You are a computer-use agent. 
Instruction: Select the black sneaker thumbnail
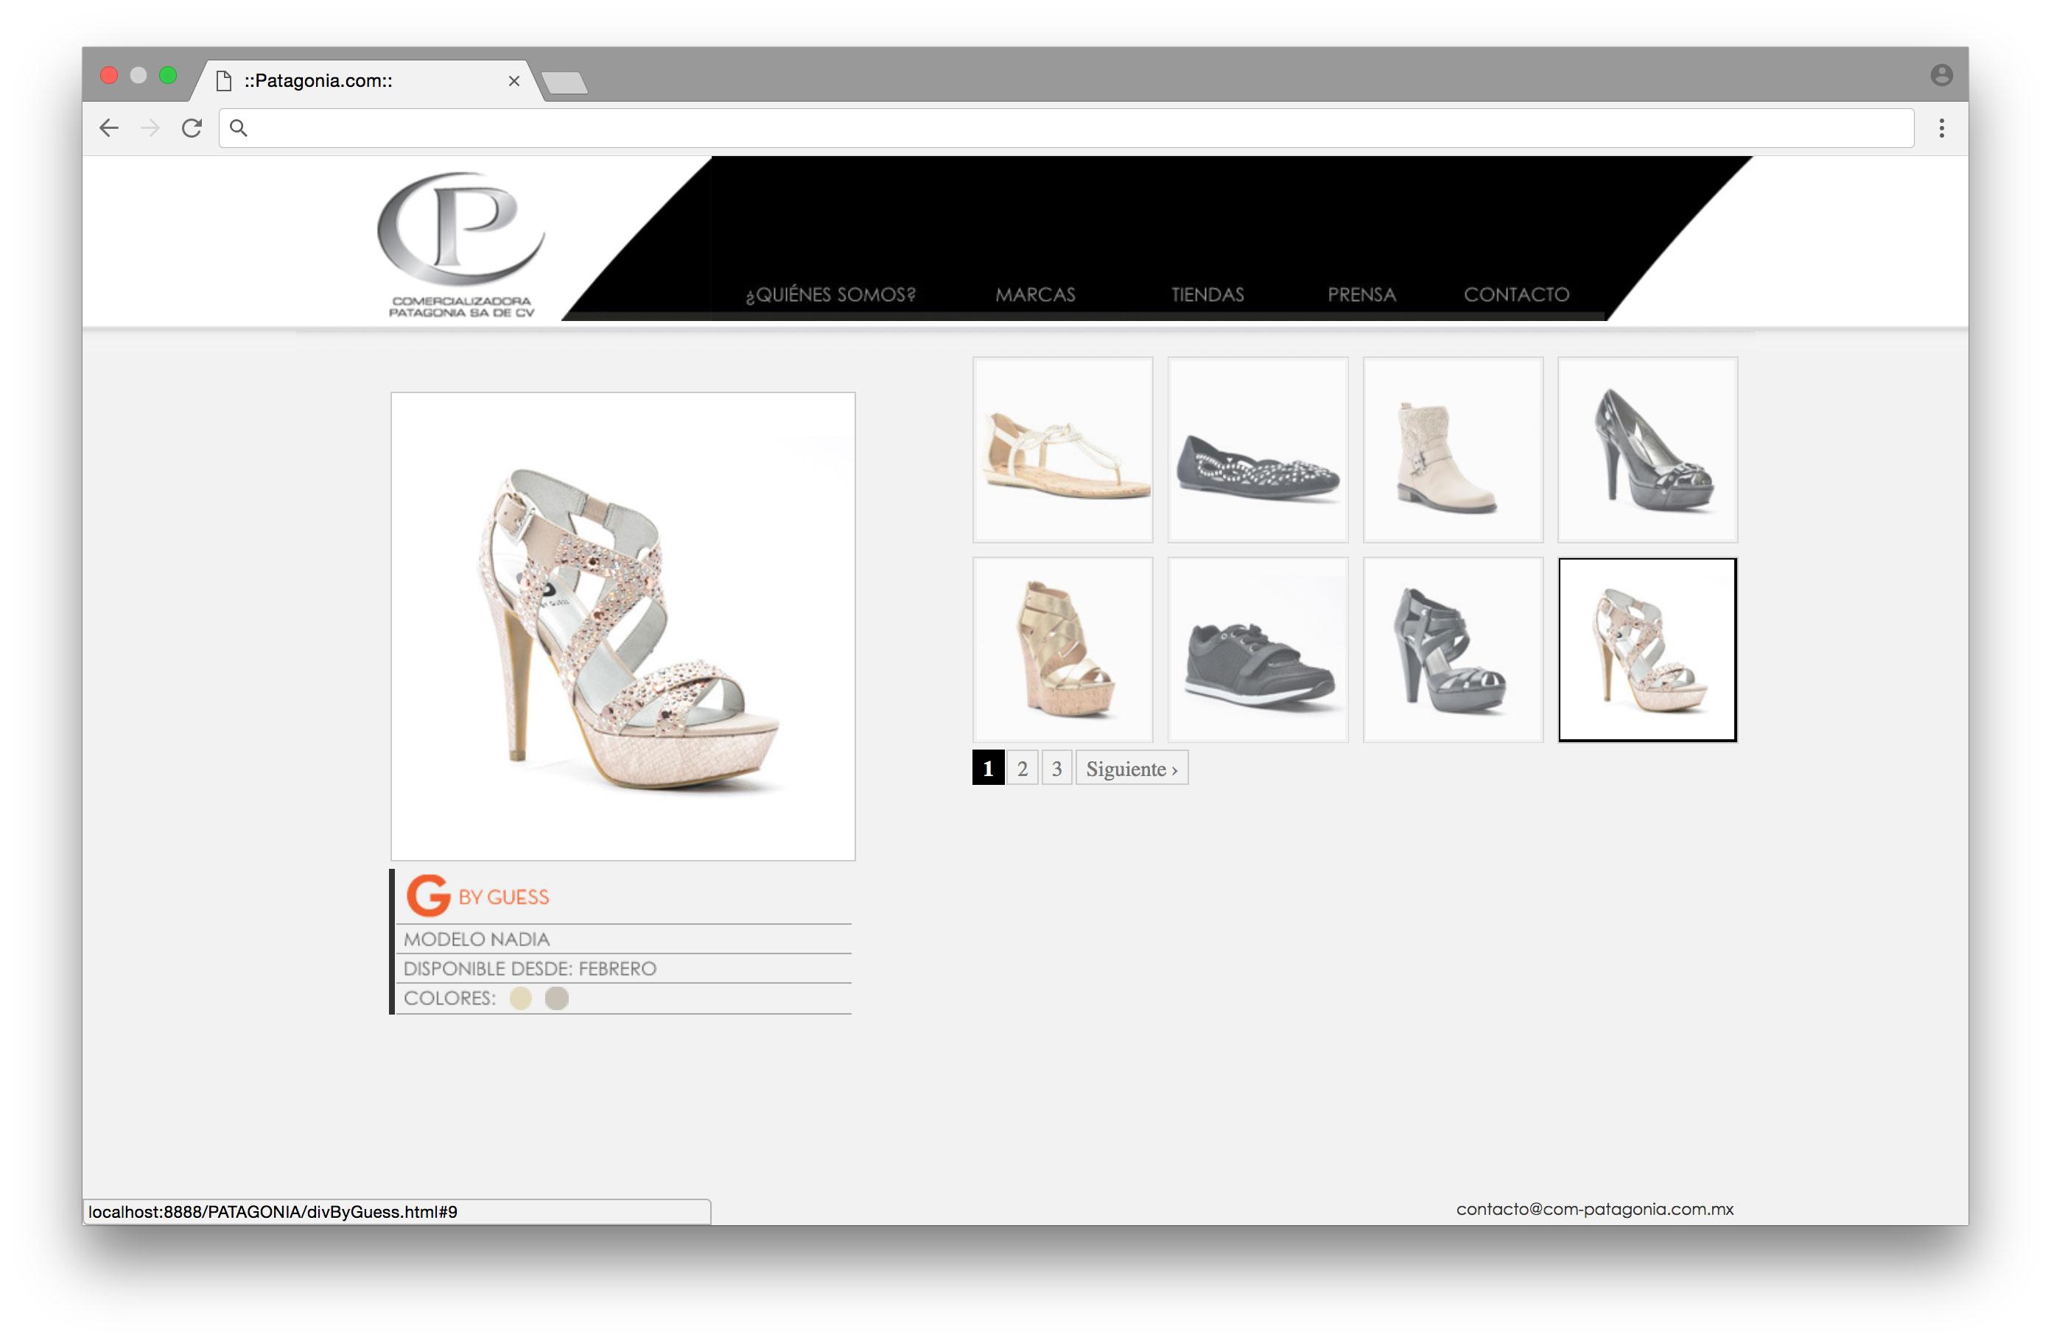(x=1258, y=650)
